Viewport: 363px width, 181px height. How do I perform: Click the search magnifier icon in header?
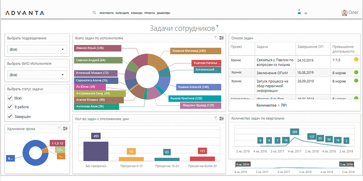94,13
